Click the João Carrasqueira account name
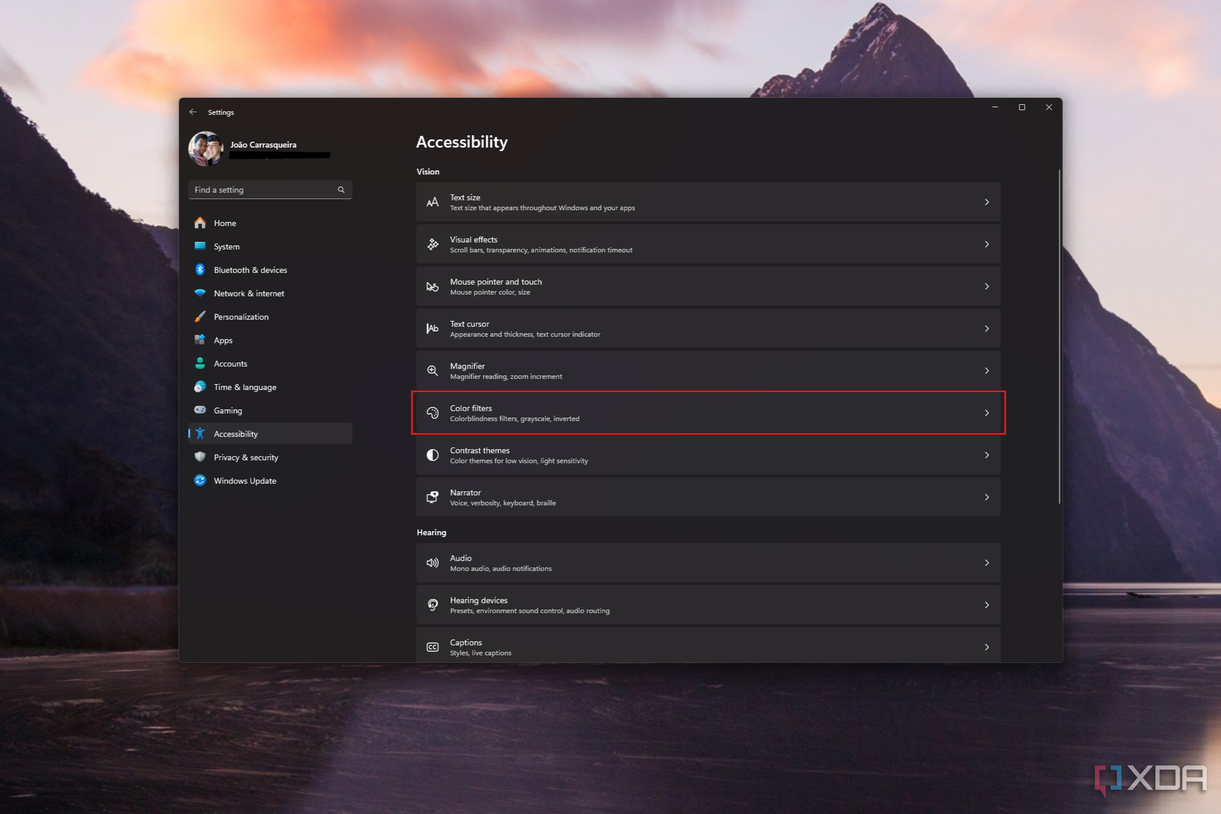 (263, 145)
